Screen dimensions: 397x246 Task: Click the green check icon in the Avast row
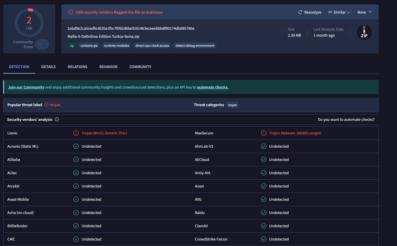[x=264, y=186]
